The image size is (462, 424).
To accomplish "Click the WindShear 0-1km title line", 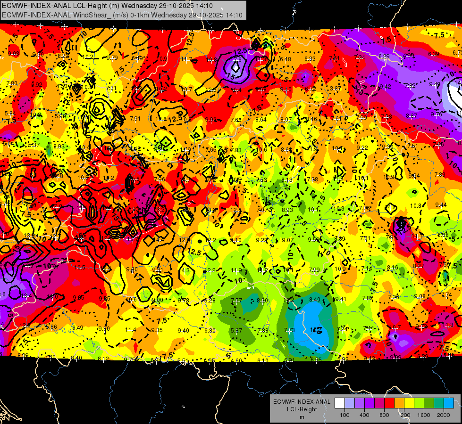I will click(x=122, y=15).
